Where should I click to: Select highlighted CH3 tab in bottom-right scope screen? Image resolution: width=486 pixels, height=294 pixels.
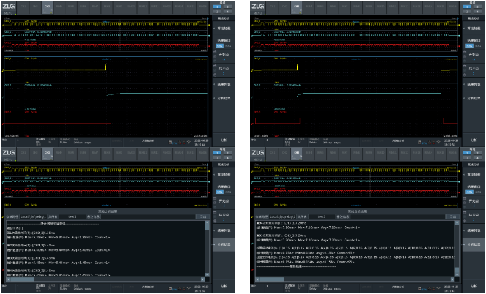pos(297,154)
